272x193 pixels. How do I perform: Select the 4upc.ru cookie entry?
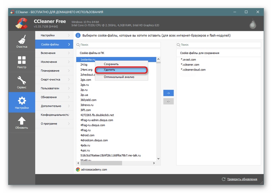[x=85, y=150]
